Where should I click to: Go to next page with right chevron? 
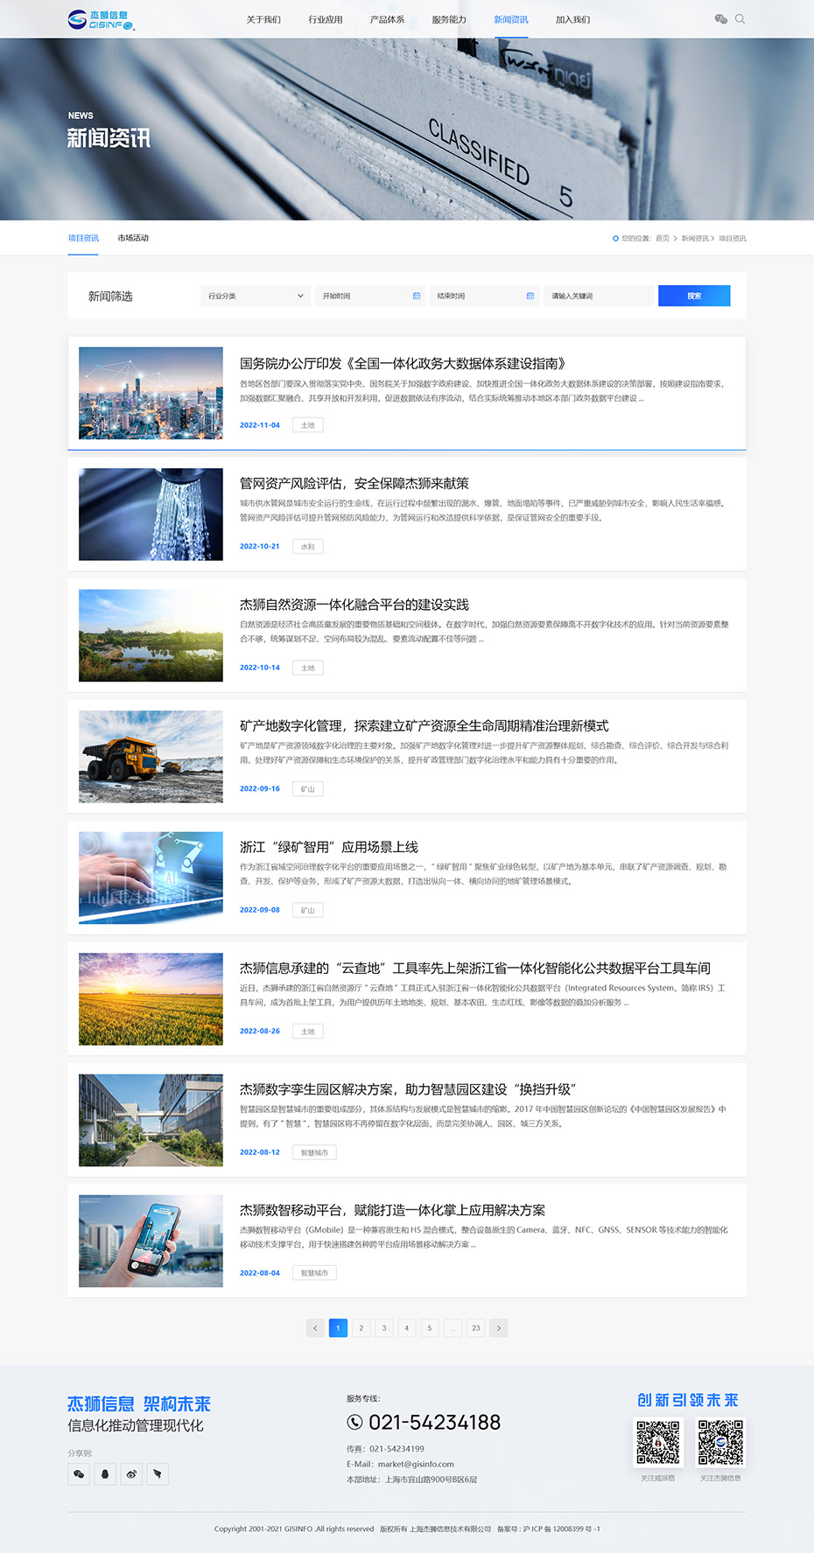pos(499,1328)
